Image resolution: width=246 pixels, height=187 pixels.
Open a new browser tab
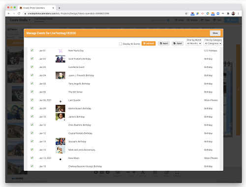(x=59, y=8)
